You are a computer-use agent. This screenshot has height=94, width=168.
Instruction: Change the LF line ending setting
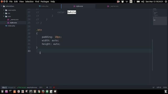(153, 87)
